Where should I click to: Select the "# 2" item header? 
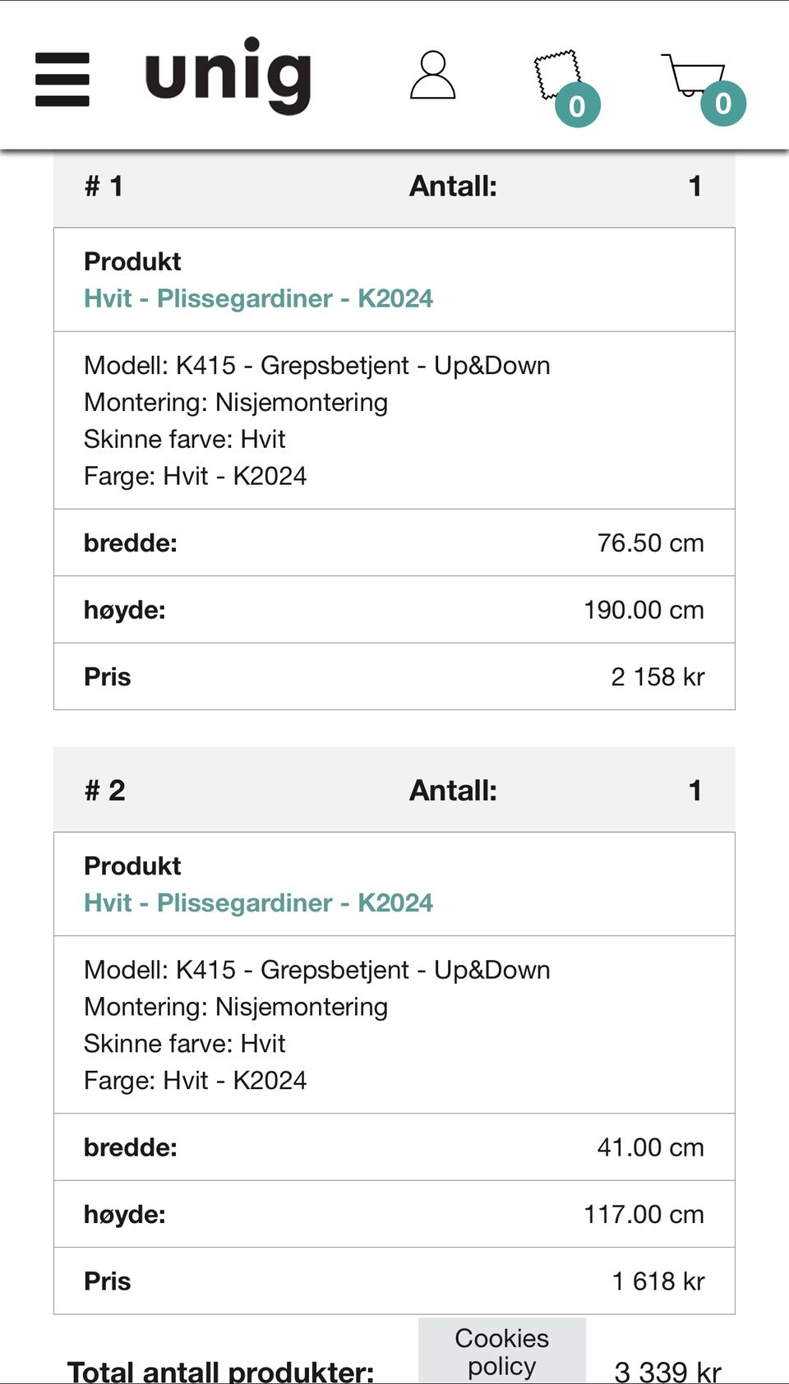(x=105, y=791)
